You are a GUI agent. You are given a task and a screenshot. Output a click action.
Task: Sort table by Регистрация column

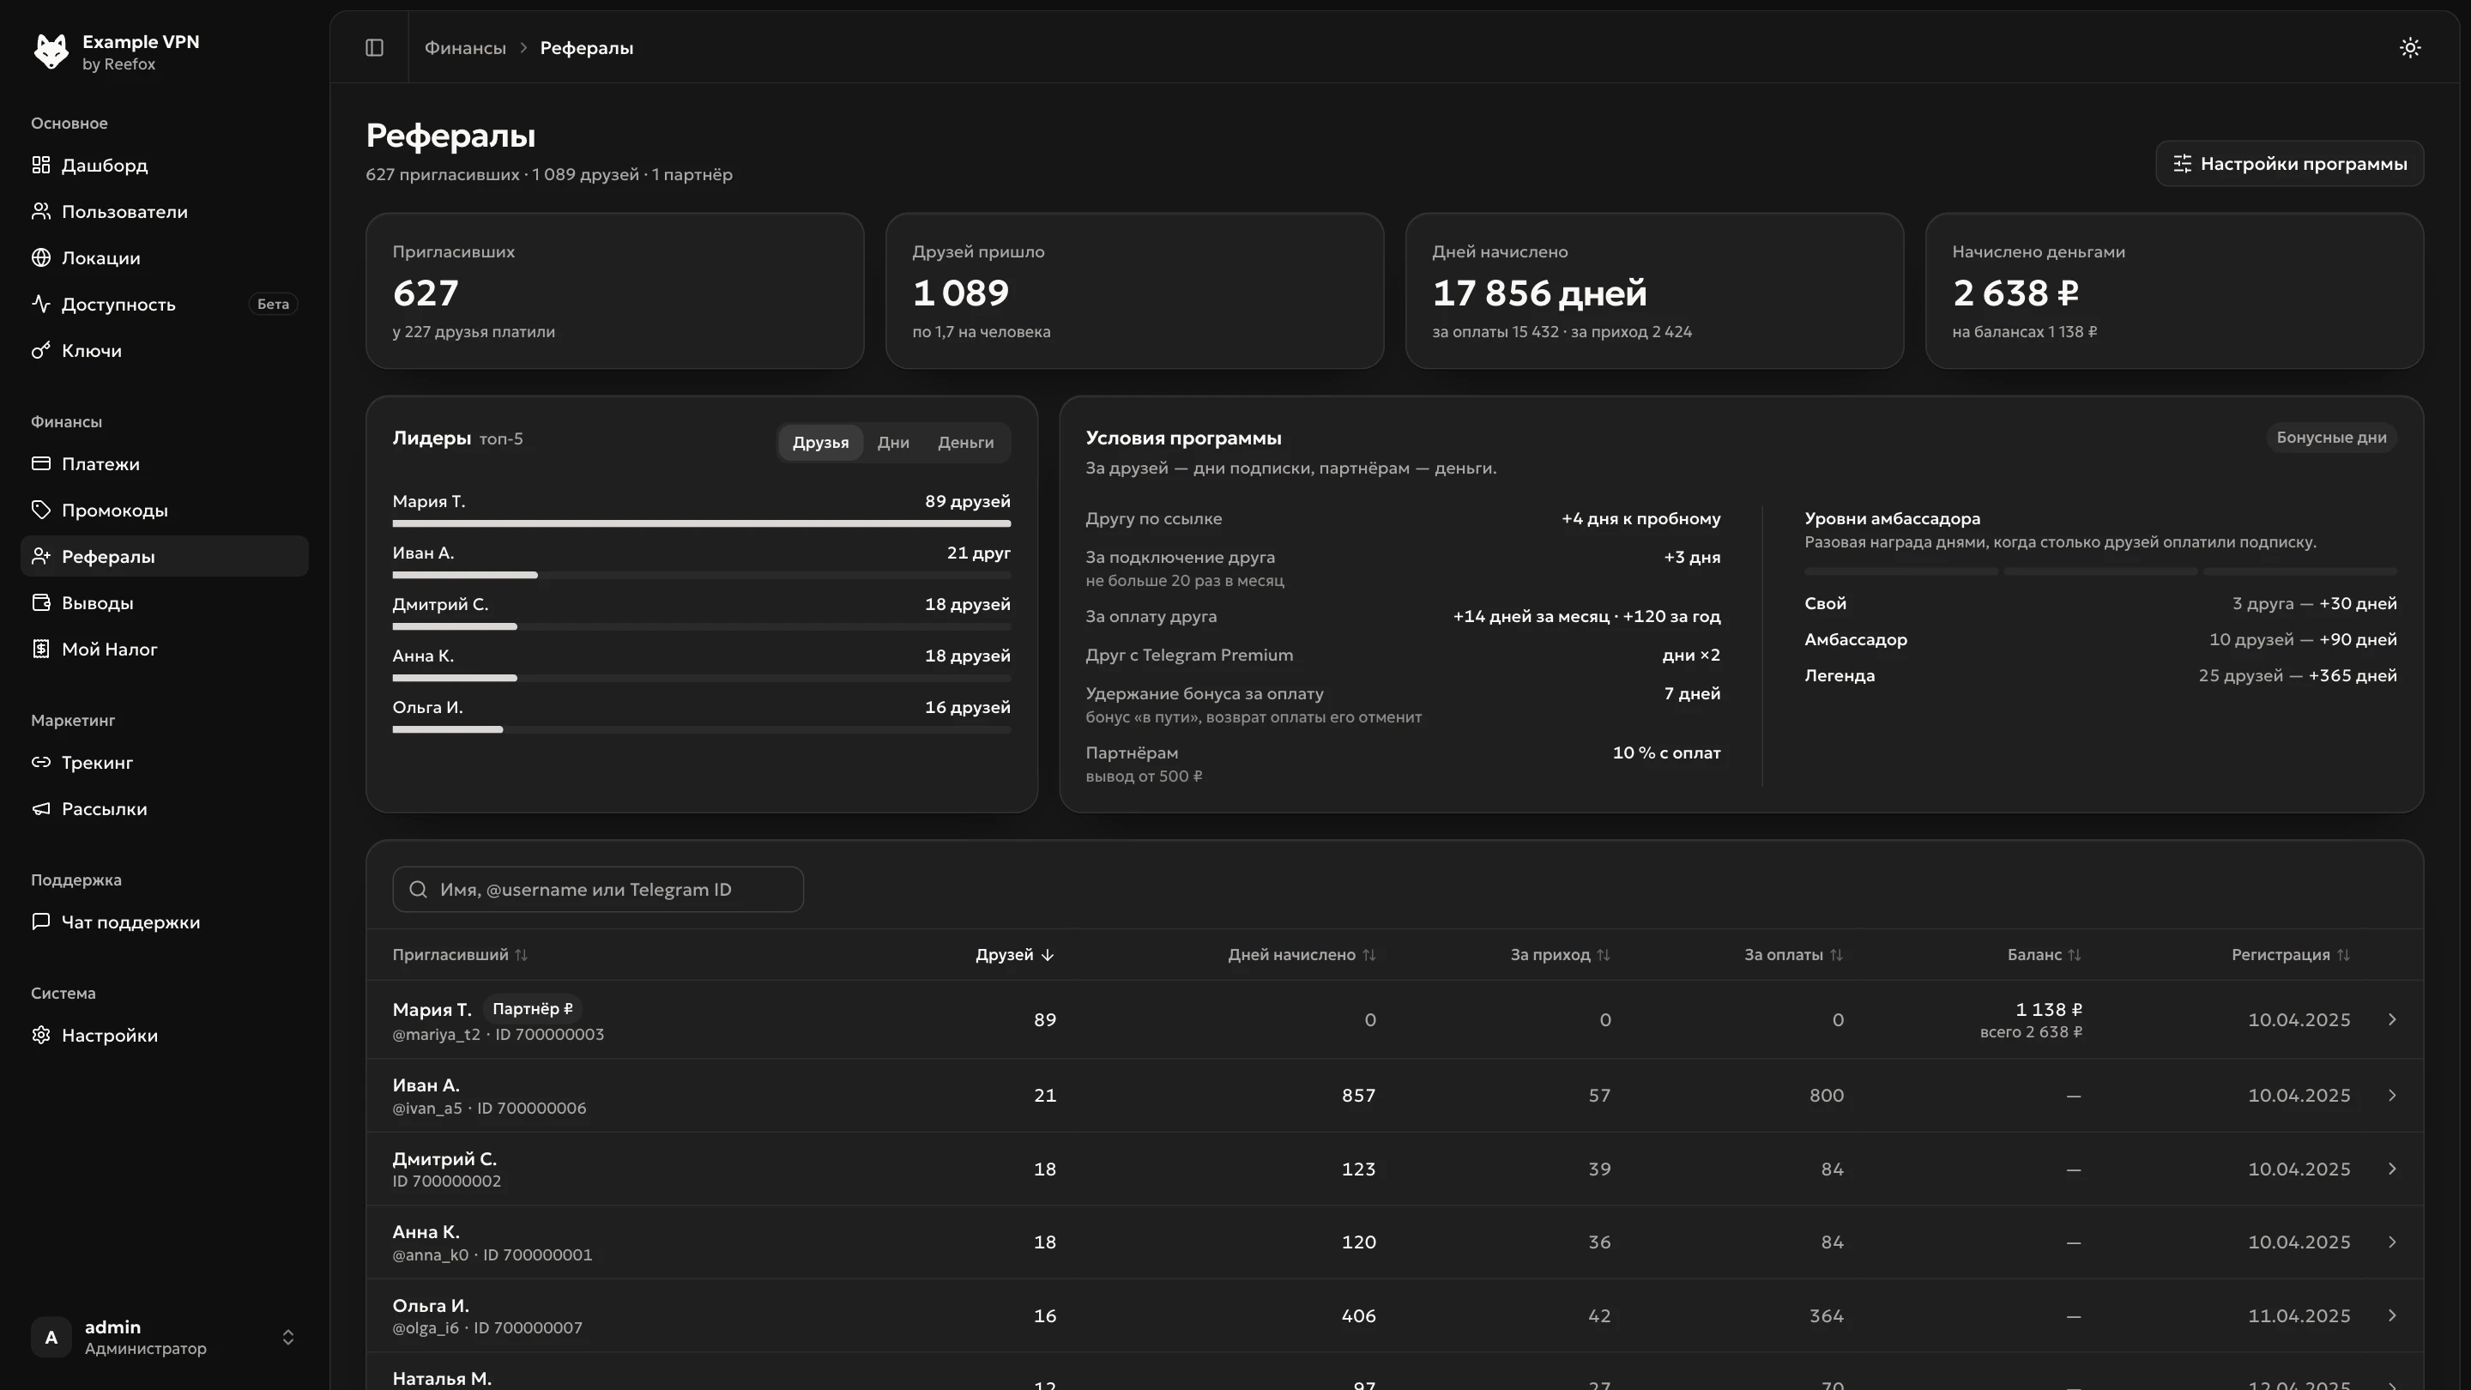(2291, 954)
